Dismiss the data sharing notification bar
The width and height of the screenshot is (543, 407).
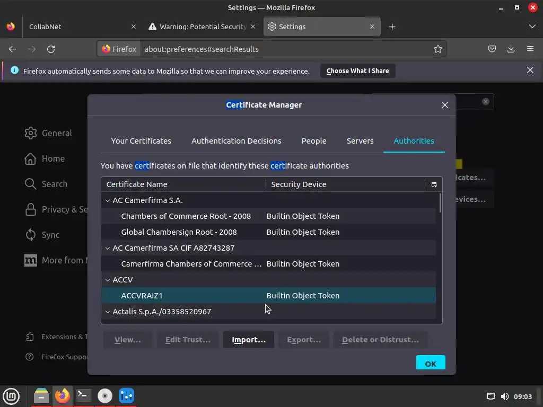click(530, 70)
